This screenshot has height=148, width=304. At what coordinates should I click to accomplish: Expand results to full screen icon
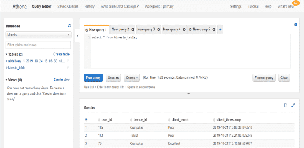[x=293, y=105]
